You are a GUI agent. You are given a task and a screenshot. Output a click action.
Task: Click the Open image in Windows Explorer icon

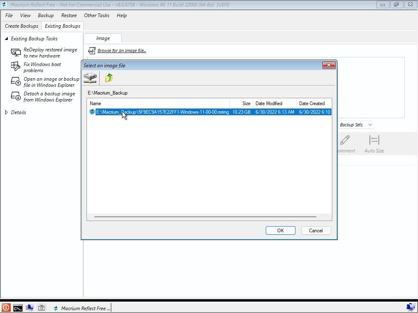[x=16, y=81]
